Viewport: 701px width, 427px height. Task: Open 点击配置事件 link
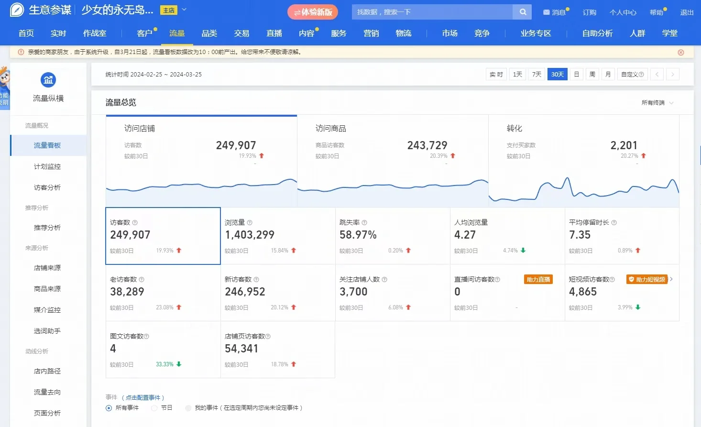click(x=143, y=397)
